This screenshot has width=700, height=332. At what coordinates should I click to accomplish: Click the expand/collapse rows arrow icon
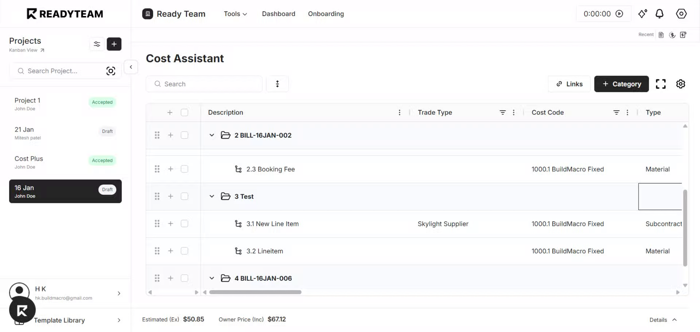tap(277, 84)
